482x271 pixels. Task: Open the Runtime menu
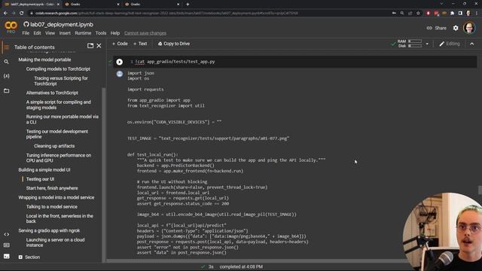(x=83, y=33)
